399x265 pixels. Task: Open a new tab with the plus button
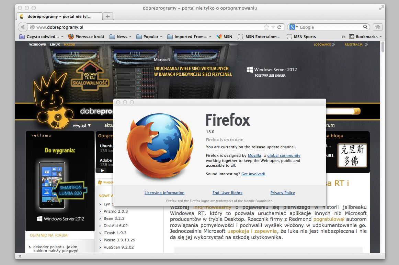pyautogui.click(x=107, y=16)
